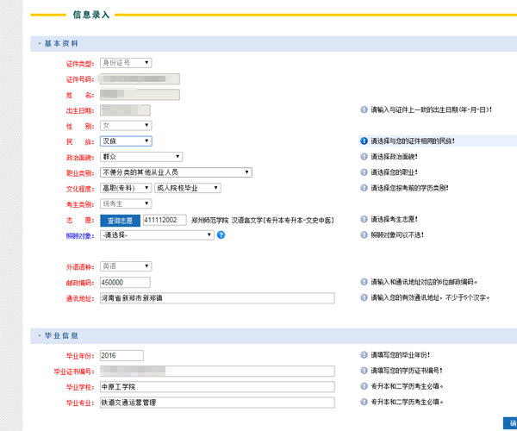
Task: Click info icon beside 请选择政治面貌 hint
Action: 364,157
